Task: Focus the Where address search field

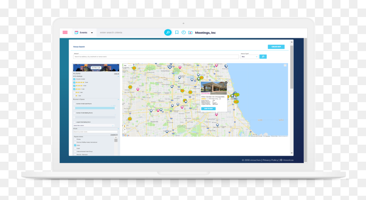Action: [156, 57]
